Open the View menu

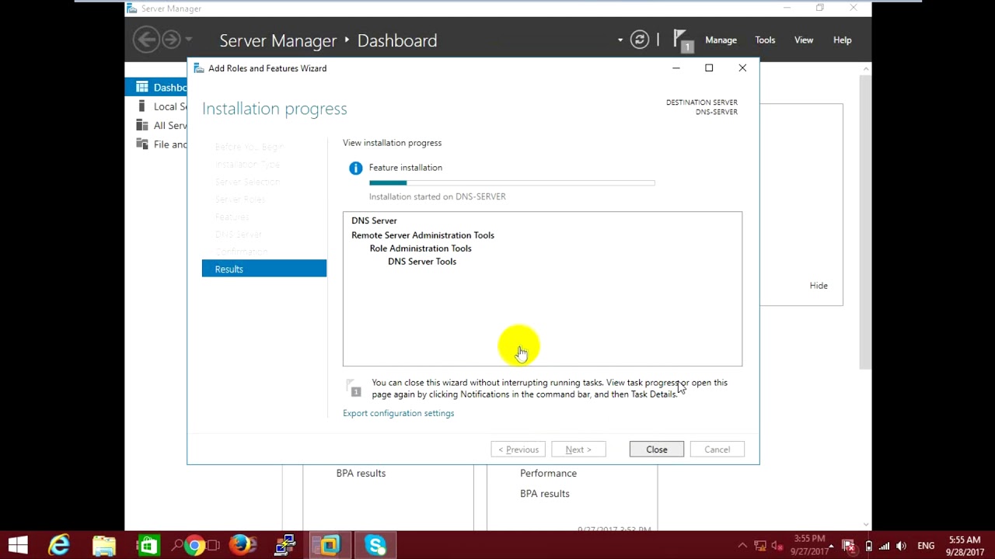point(804,40)
